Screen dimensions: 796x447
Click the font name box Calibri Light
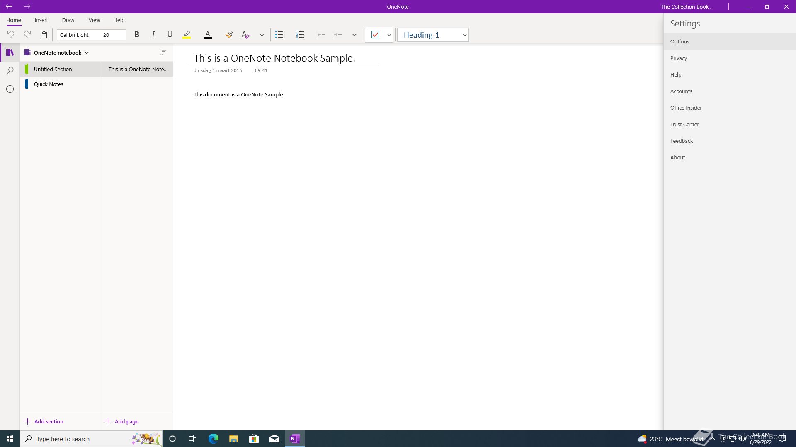[x=78, y=35]
